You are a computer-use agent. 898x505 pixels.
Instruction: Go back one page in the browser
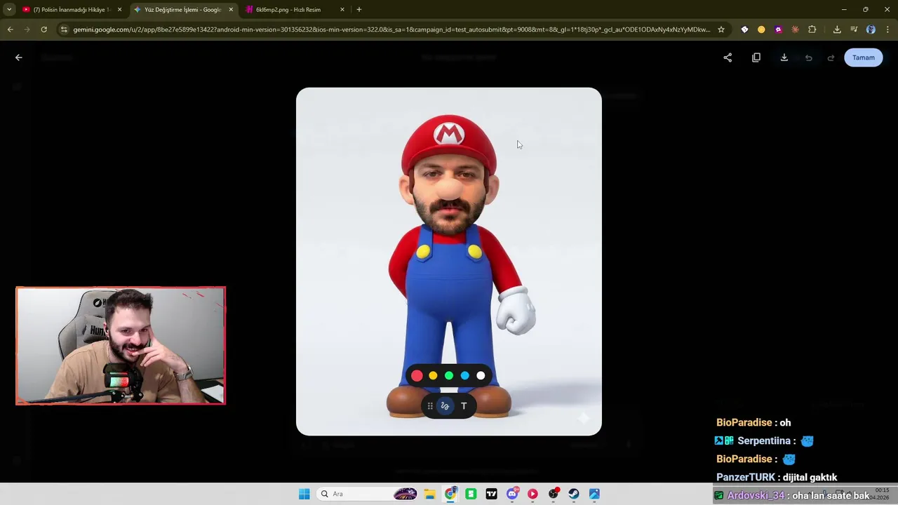[10, 29]
